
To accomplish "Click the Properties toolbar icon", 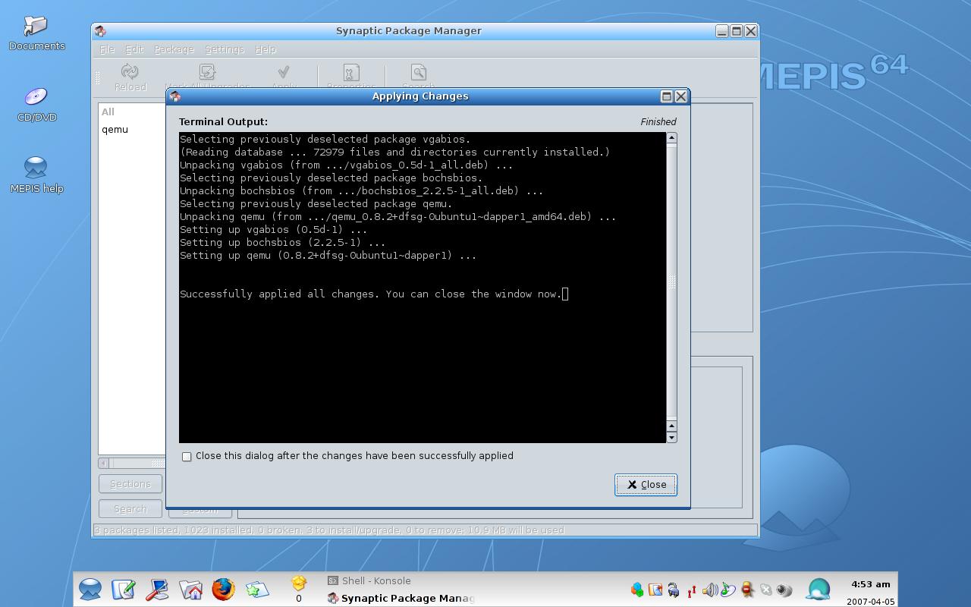I will 350,72.
